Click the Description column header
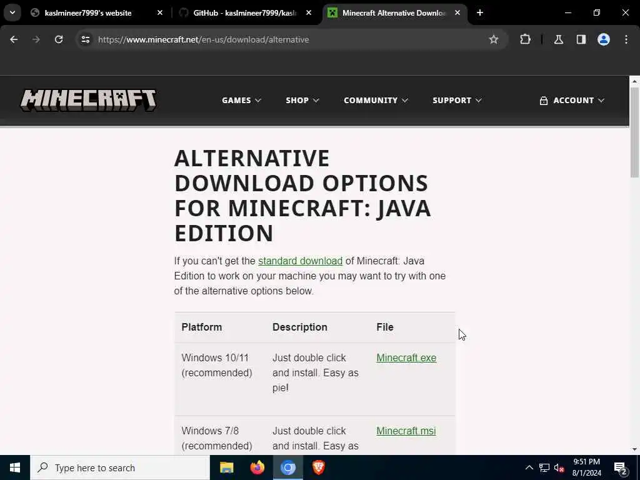640x480 pixels. (299, 327)
